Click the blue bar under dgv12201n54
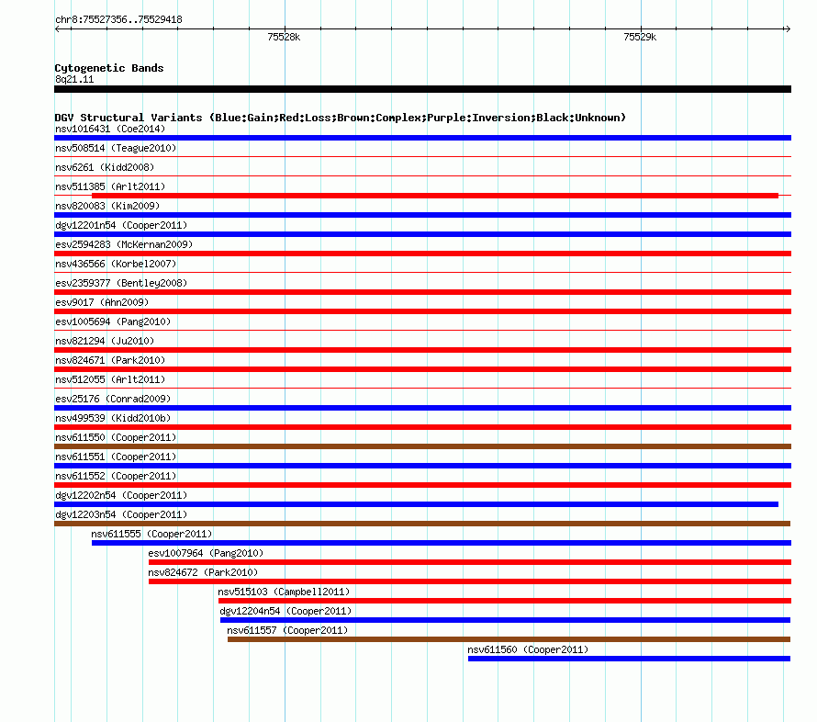 coord(422,234)
